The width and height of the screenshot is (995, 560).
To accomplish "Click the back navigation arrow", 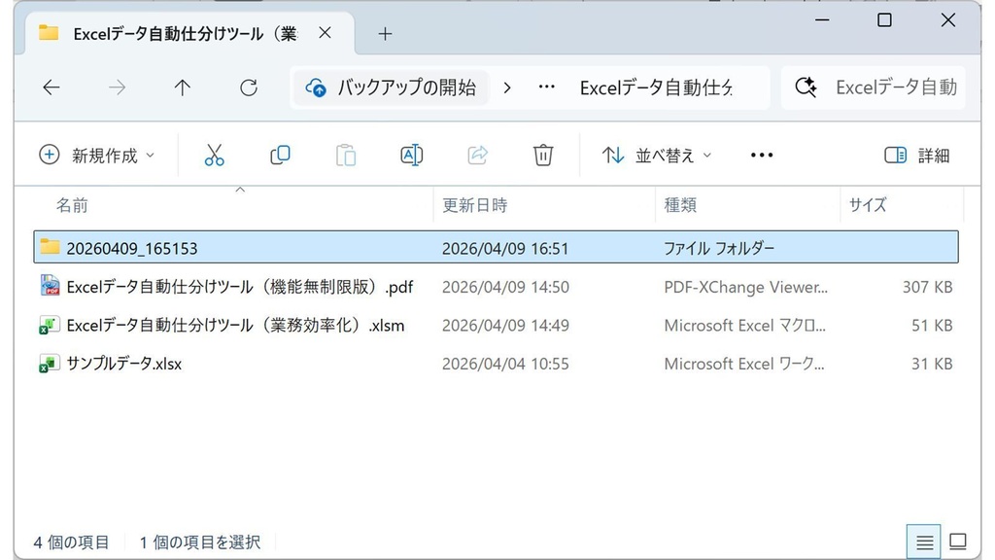I will click(51, 87).
